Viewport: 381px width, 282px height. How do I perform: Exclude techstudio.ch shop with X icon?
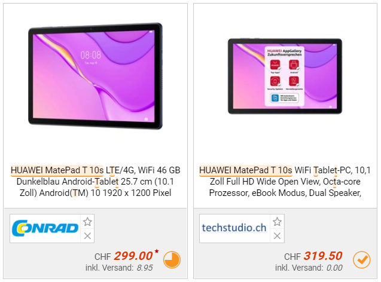pos(278,235)
